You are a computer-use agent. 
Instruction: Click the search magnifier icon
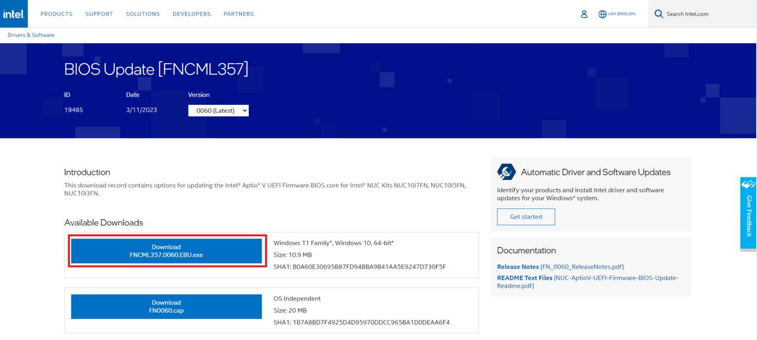658,14
